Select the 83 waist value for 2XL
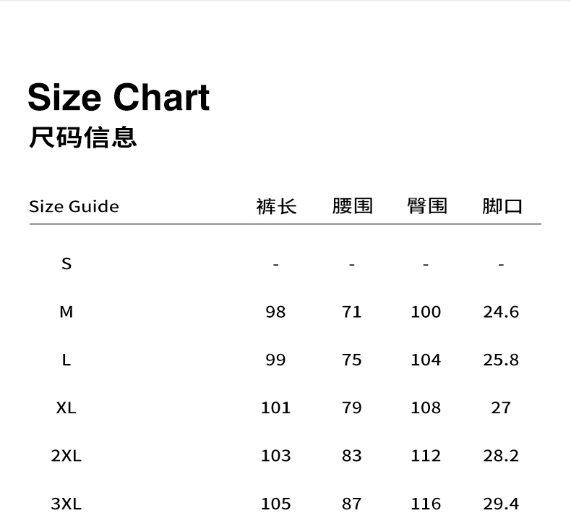Screen dimensions: 571x521 point(352,456)
